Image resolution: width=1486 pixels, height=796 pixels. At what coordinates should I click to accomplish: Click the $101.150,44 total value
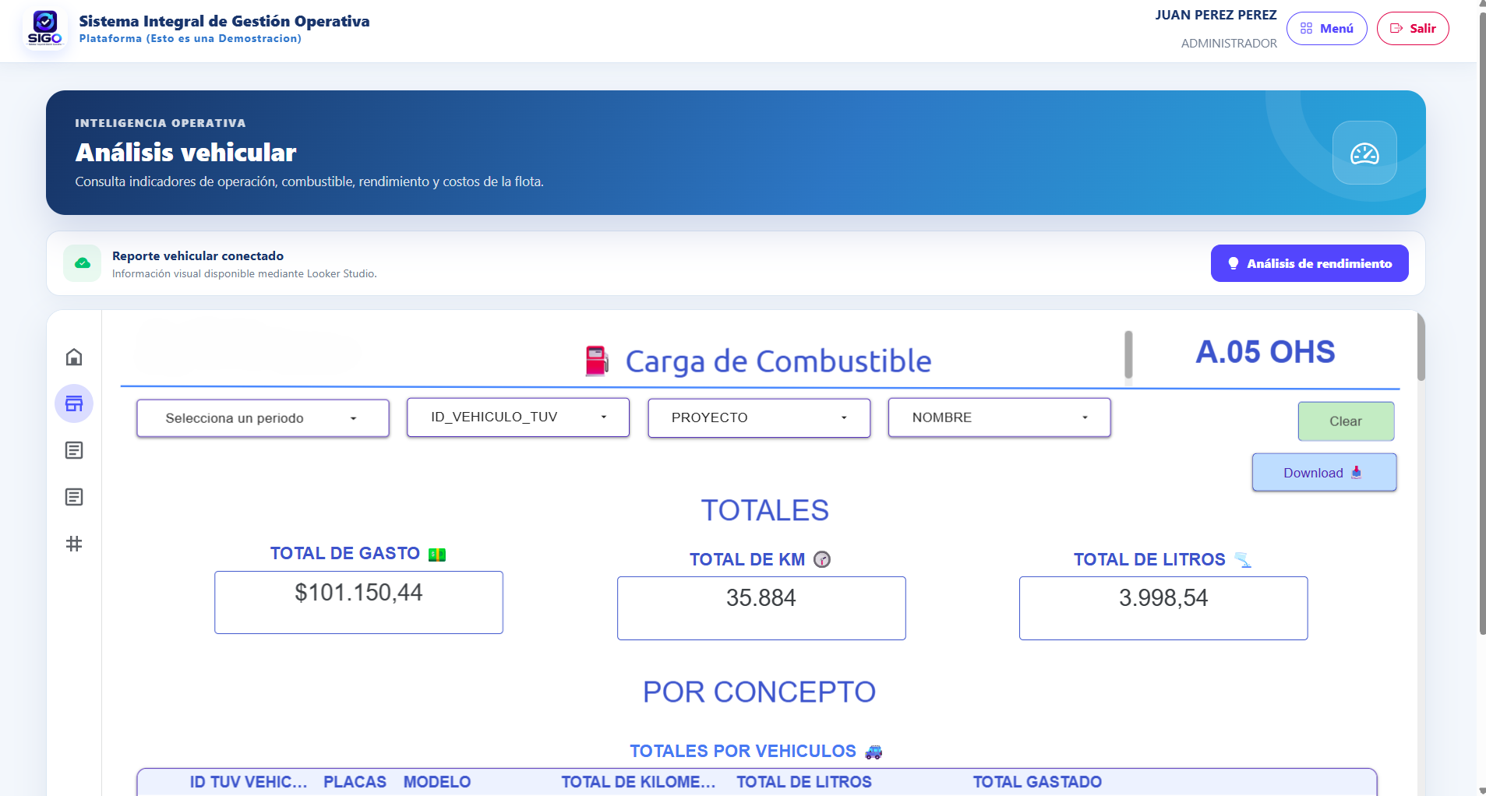click(358, 593)
